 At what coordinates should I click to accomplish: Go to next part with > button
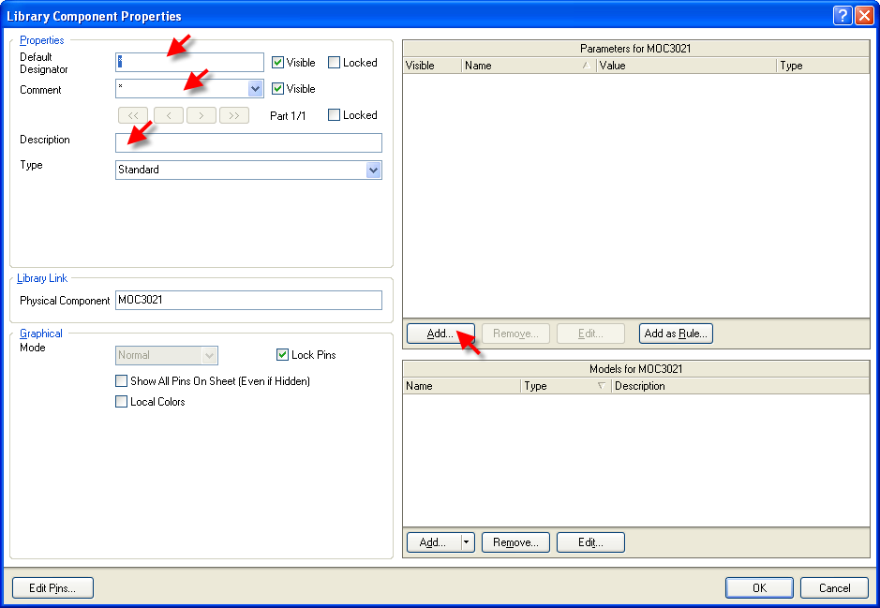tap(201, 115)
